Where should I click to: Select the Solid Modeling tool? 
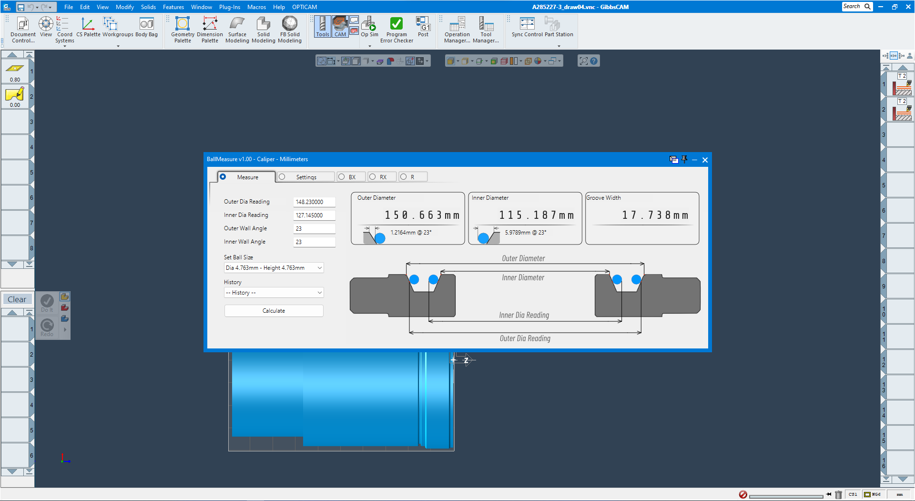pos(263,30)
